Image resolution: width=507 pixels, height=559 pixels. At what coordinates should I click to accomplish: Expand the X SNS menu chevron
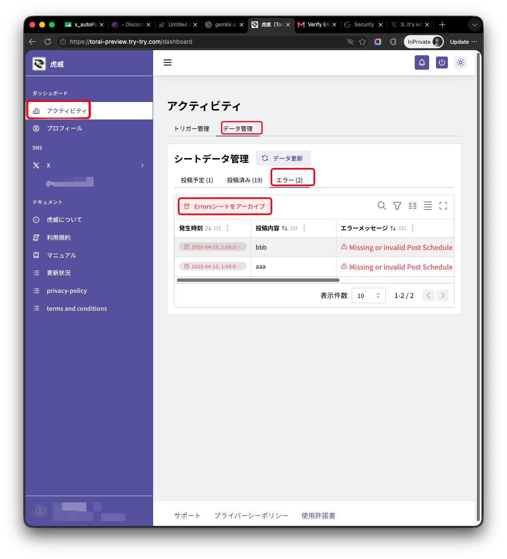point(142,165)
